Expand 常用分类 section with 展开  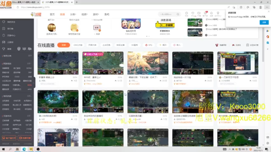click(x=30, y=56)
